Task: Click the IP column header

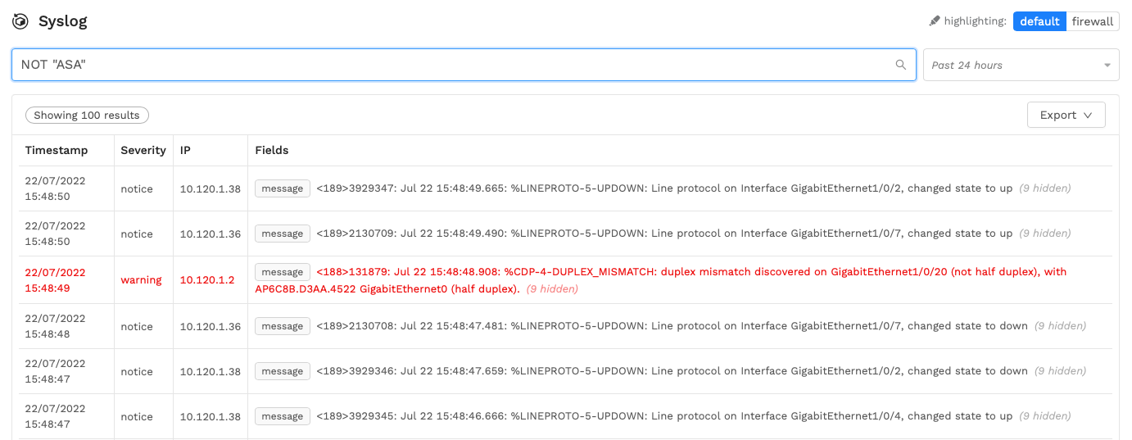Action: [185, 151]
